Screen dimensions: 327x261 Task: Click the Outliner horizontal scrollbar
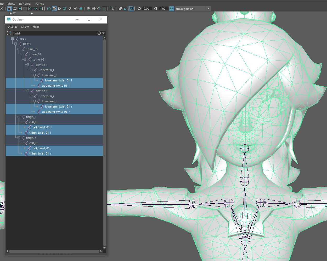pos(54,251)
